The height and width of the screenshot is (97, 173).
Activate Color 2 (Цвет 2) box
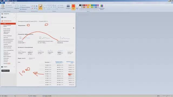click(77, 7)
